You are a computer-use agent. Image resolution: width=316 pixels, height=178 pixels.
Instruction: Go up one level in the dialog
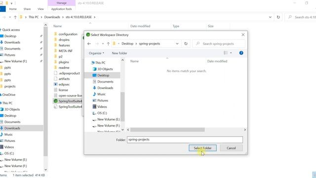(108, 44)
